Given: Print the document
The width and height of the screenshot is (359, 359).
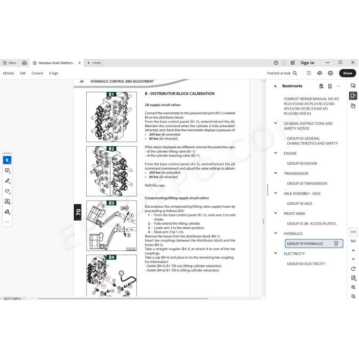Looking at the screenshot, I should tap(330, 73).
